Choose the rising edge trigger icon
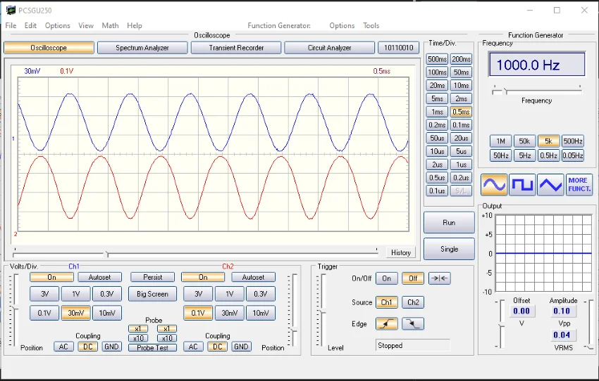 [x=386, y=324]
